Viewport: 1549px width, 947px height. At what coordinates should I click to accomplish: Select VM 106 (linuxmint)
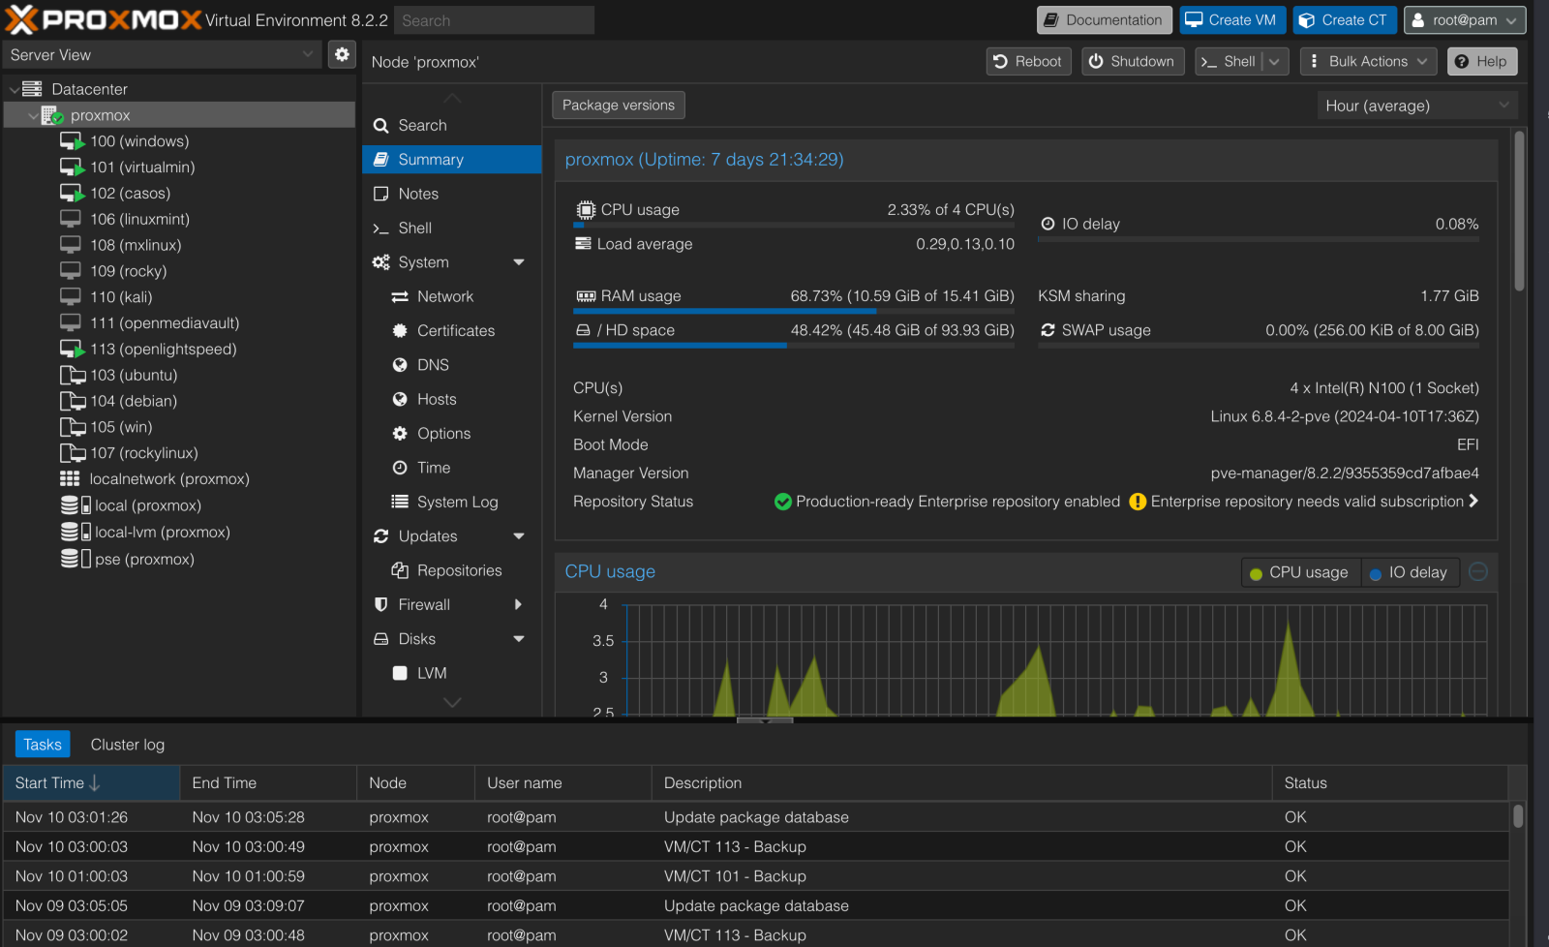pos(139,220)
